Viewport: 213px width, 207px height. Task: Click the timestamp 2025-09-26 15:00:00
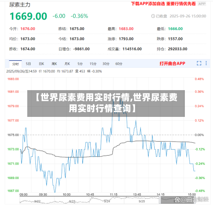tap(188, 16)
